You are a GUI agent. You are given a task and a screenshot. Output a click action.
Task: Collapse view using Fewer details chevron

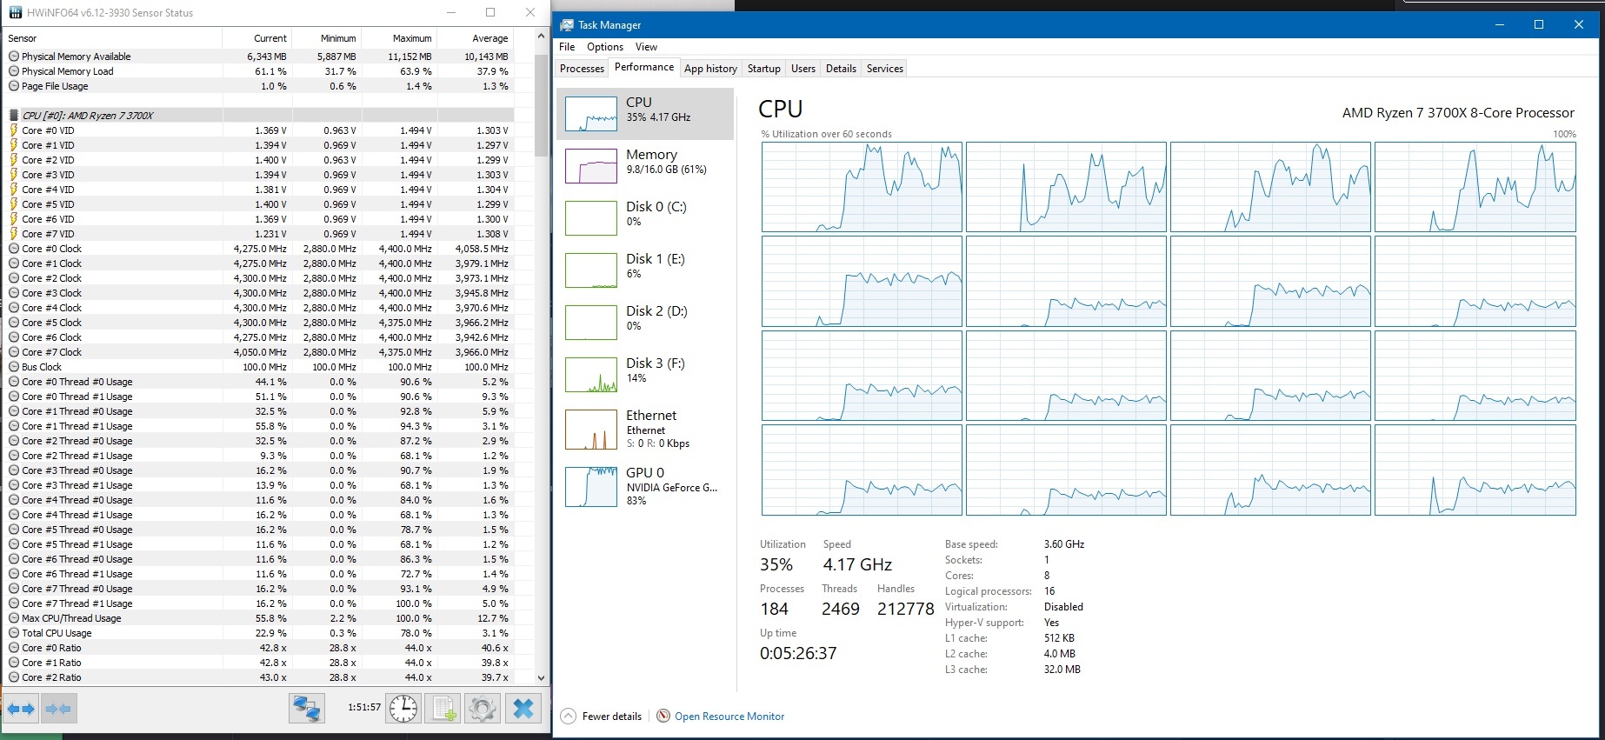[x=569, y=717]
